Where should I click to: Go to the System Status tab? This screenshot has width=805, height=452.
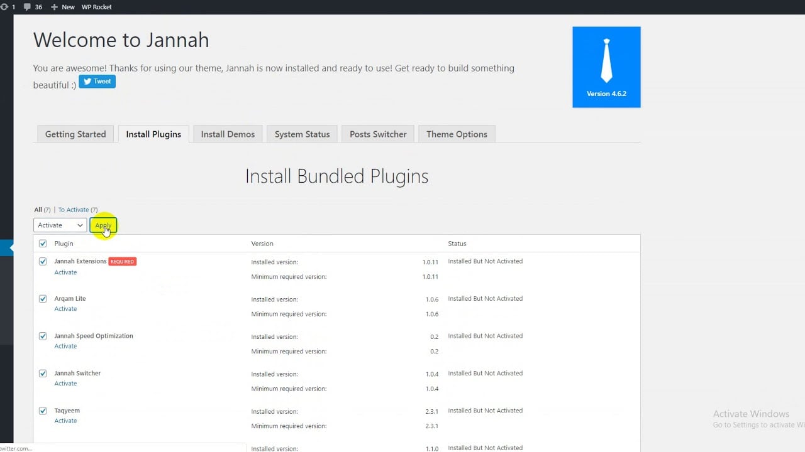point(302,134)
